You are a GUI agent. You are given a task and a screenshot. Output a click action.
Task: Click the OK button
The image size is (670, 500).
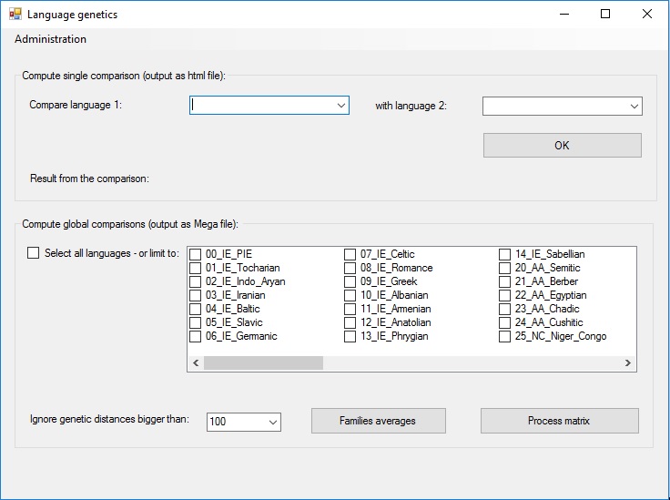[563, 146]
